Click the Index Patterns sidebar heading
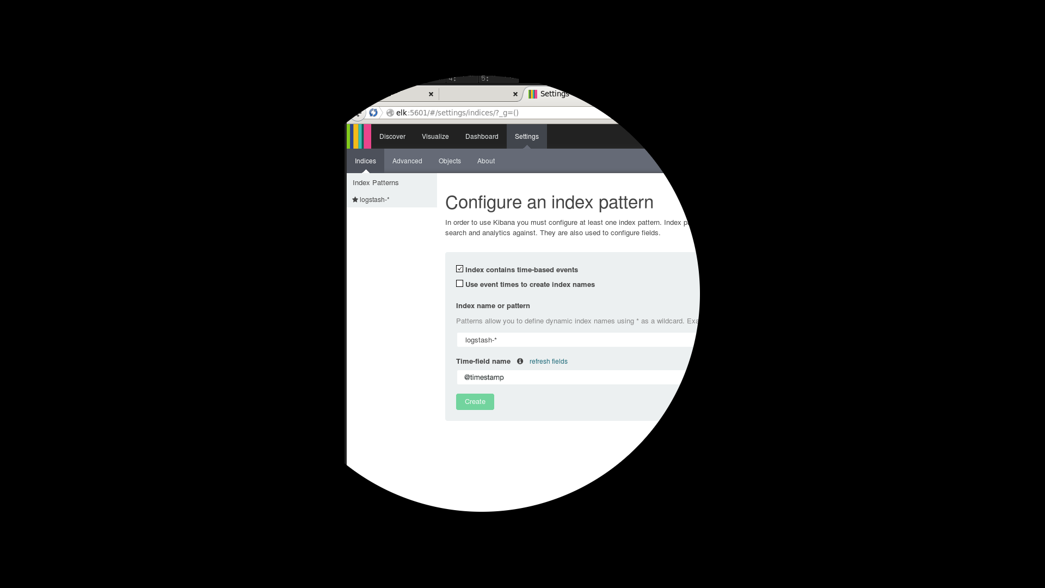1045x588 pixels. click(376, 182)
